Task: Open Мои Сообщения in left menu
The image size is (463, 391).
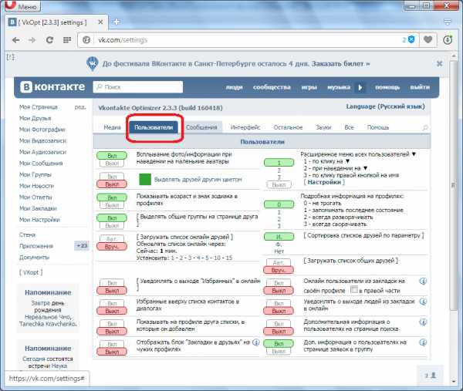Action: coord(41,163)
